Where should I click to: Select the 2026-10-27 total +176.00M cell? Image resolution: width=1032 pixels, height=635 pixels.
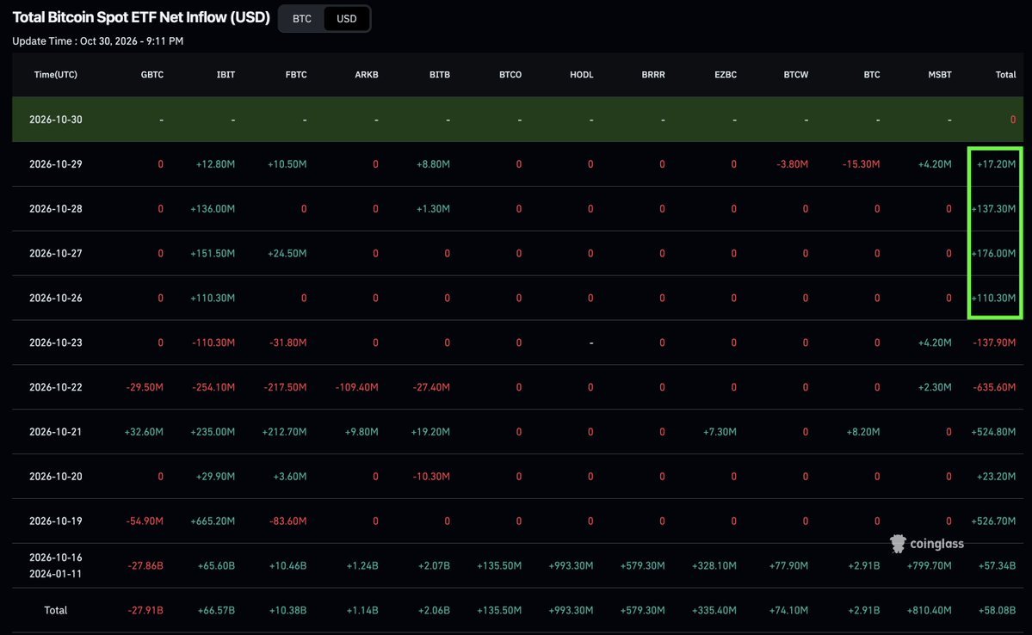point(993,253)
